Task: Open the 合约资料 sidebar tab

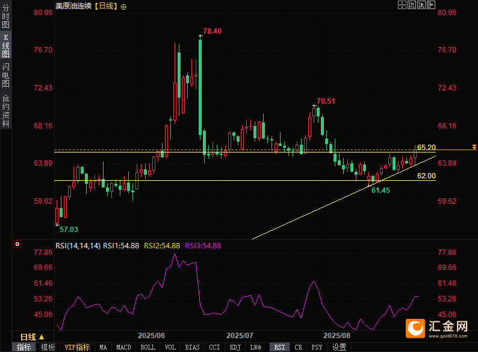Action: [x=5, y=112]
